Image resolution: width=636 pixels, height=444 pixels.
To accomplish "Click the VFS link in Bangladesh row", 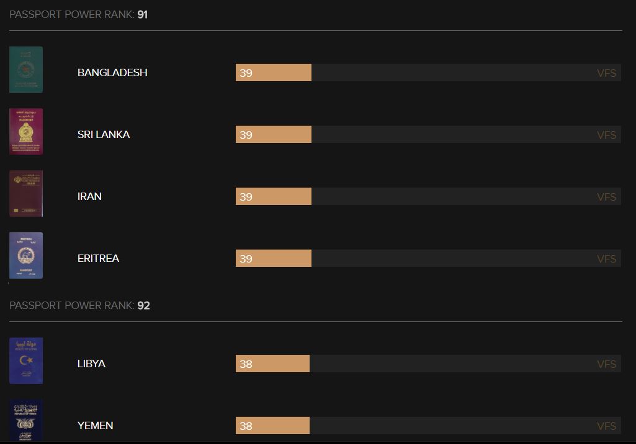I will pyautogui.click(x=606, y=73).
